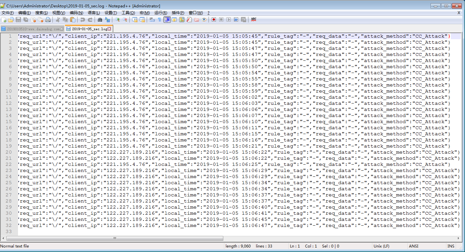Click the Unix (LF) status bar field
The image size is (465, 252).
click(381, 246)
